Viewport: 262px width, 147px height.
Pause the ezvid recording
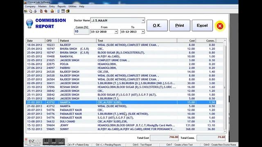(x=46, y=141)
